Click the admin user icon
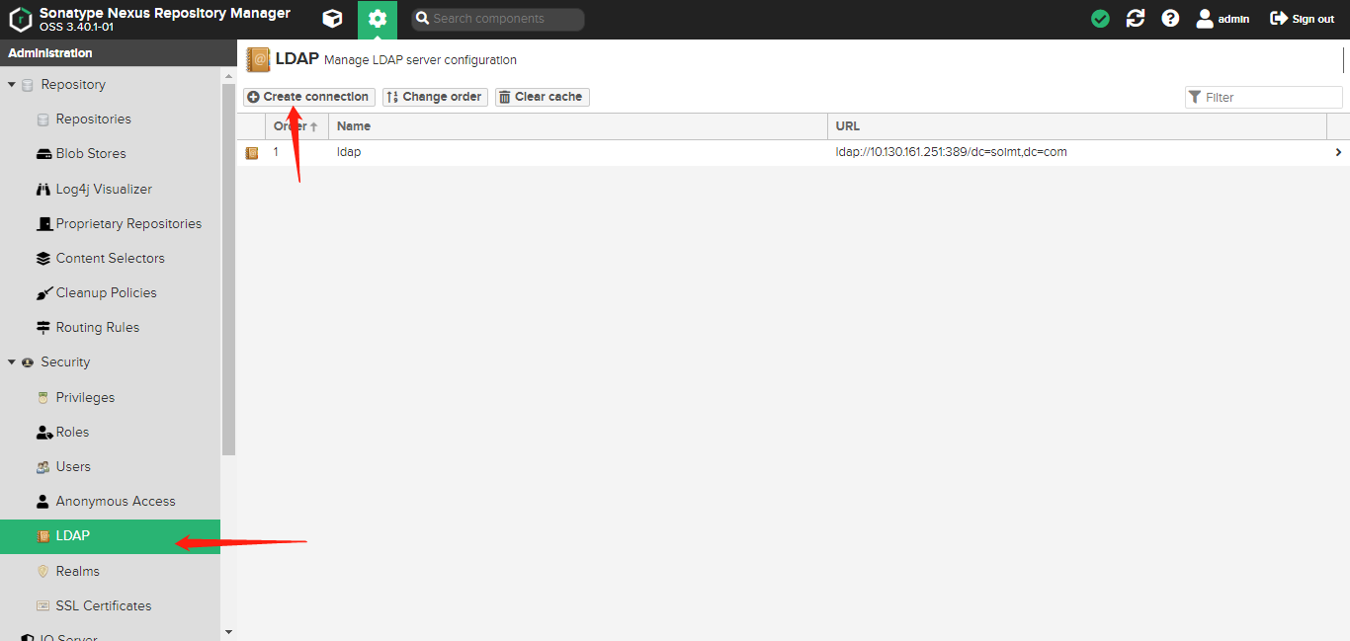The width and height of the screenshot is (1350, 641). [1205, 19]
